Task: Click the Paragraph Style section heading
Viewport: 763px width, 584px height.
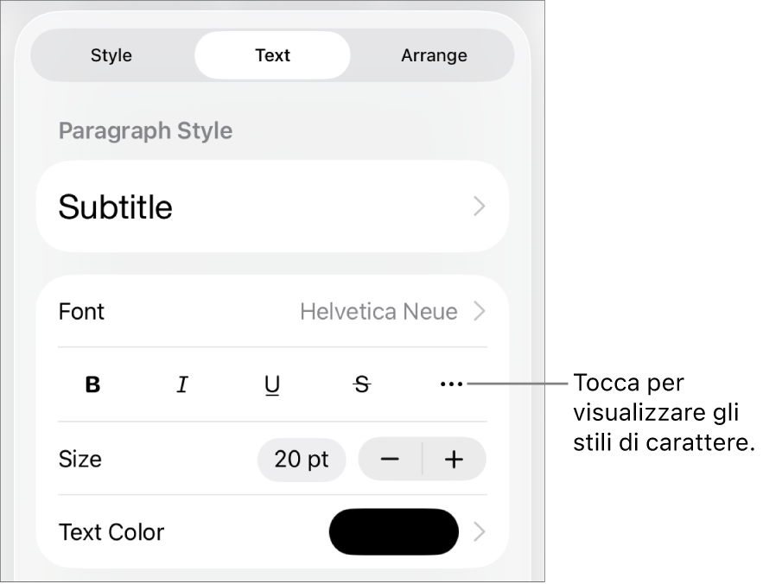Action: pyautogui.click(x=145, y=131)
